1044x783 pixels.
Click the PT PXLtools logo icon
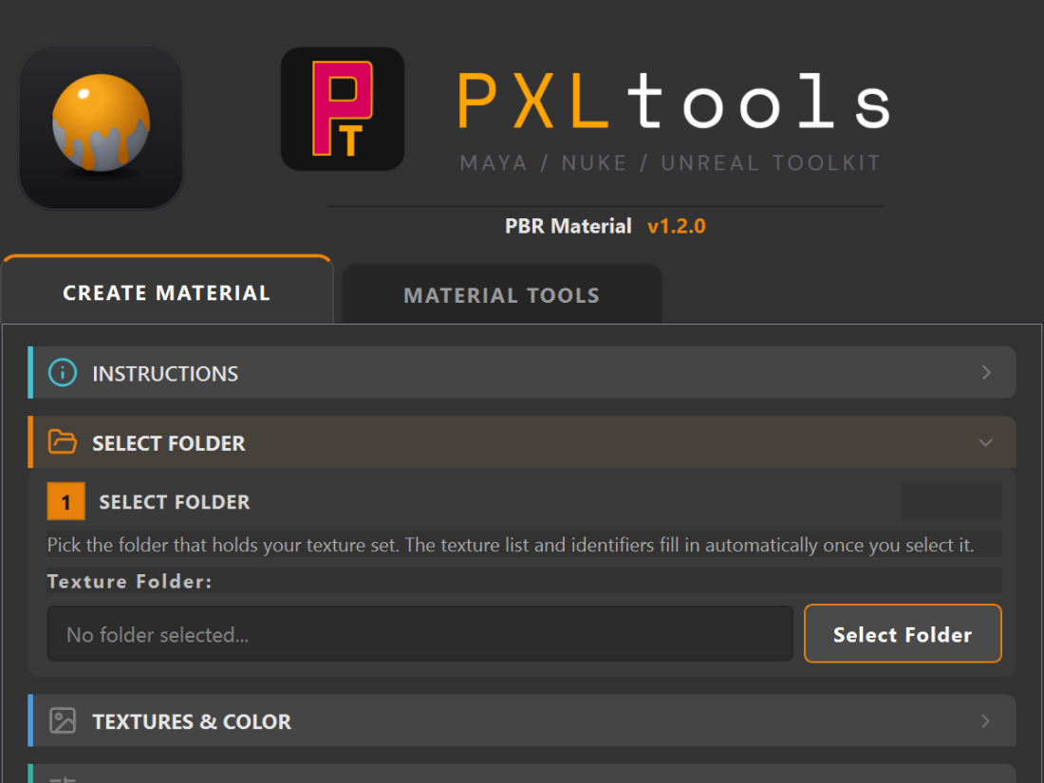(343, 108)
